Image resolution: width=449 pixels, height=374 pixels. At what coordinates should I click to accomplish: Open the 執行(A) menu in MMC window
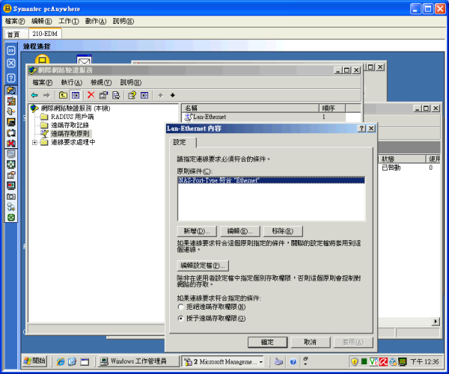72,82
